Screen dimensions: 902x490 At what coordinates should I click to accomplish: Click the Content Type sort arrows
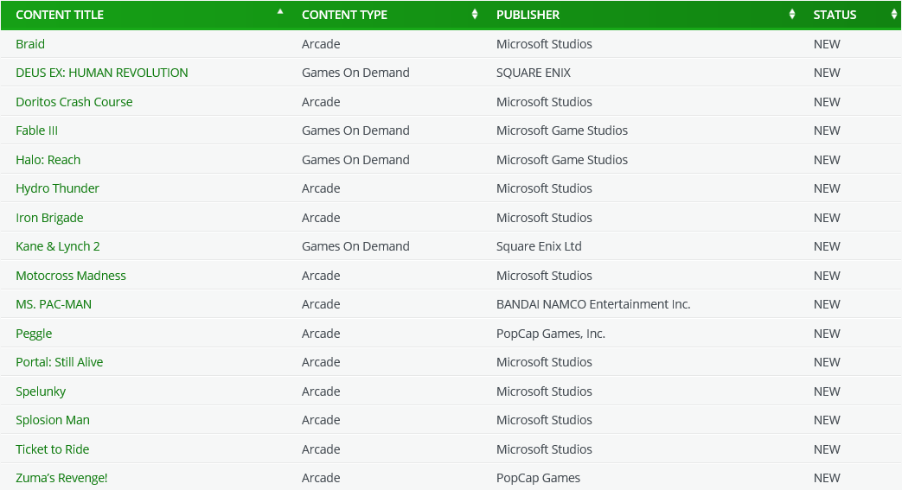click(475, 15)
